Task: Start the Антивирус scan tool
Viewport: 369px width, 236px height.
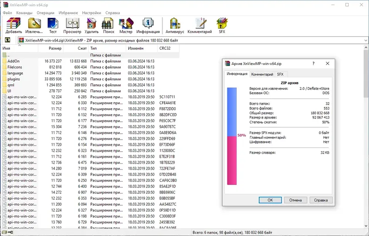Action: tap(175, 26)
